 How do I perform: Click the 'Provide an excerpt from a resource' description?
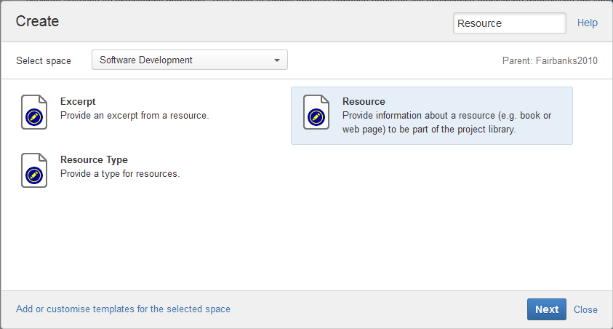[135, 115]
